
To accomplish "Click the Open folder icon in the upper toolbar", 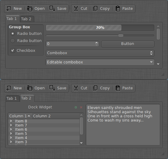I will tap(29, 9).
